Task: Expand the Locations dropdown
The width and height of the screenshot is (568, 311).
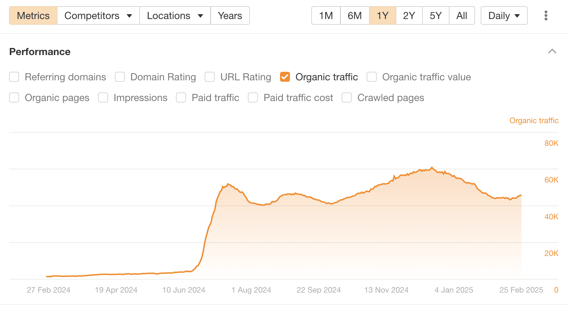Action: [x=175, y=16]
